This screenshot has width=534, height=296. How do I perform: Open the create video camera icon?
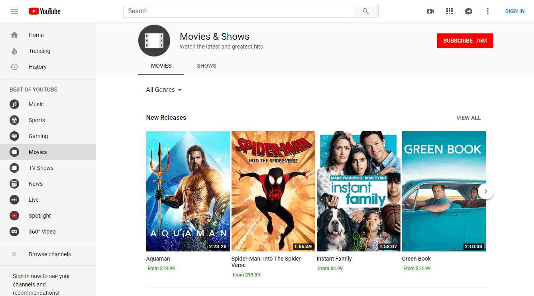(x=430, y=11)
